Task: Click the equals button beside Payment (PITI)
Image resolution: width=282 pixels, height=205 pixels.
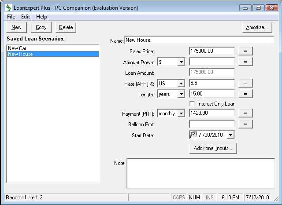Action: coord(245,113)
